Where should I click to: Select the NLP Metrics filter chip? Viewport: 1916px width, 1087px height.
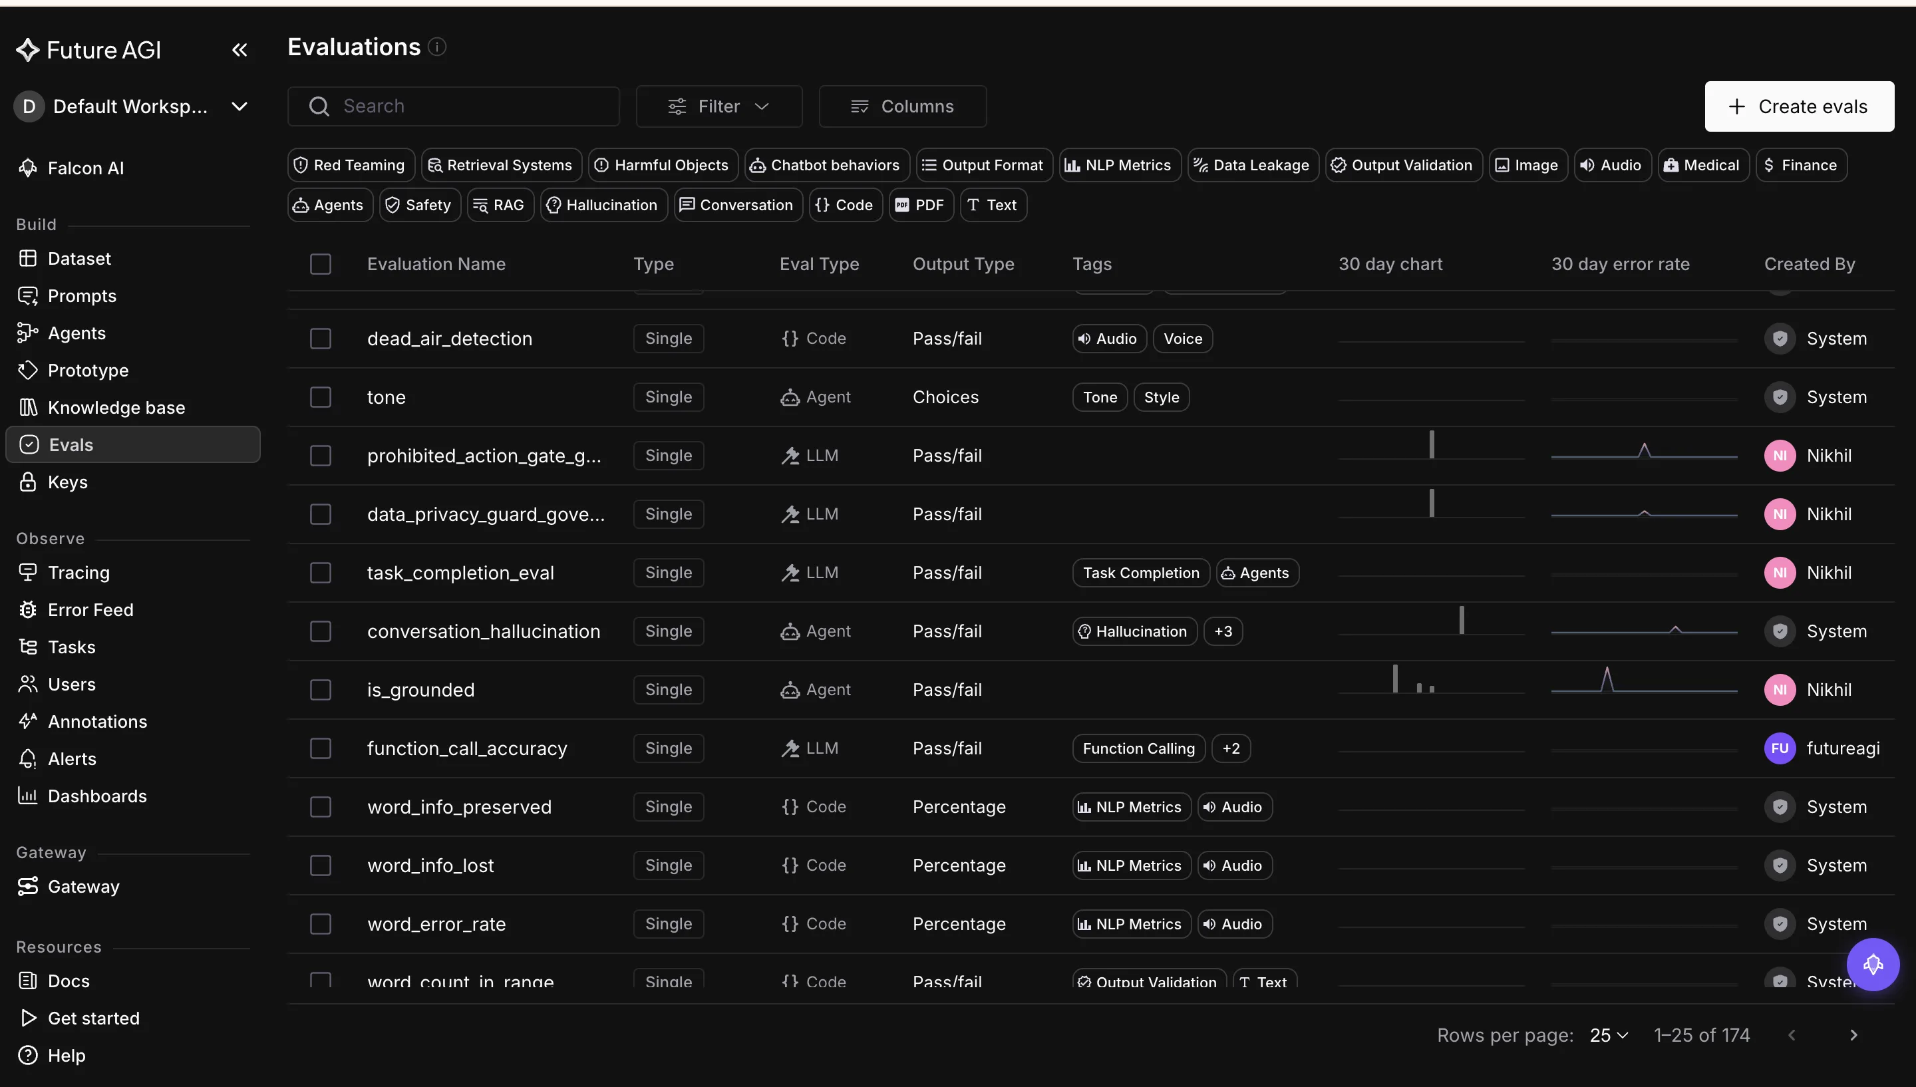coord(1120,165)
